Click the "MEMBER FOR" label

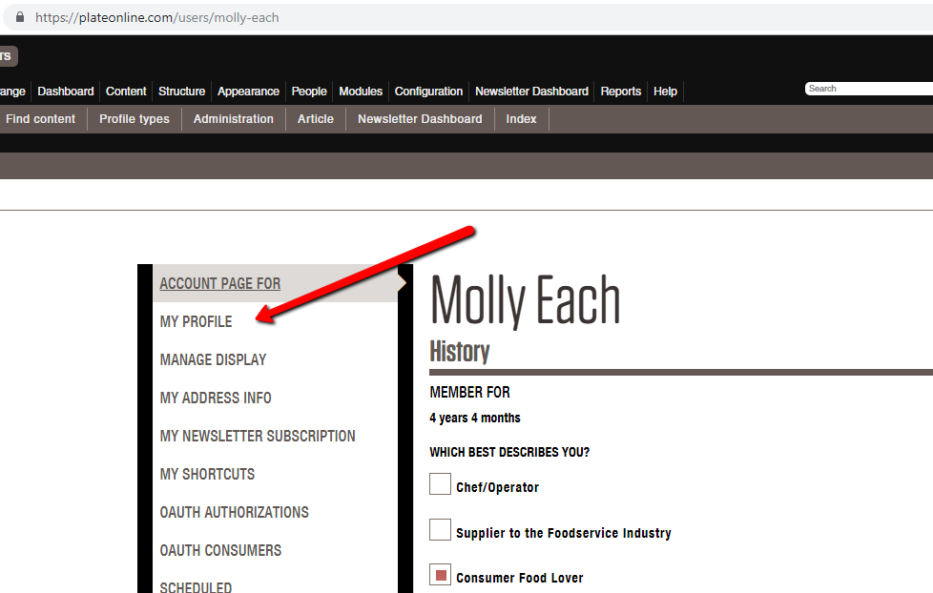coord(470,393)
